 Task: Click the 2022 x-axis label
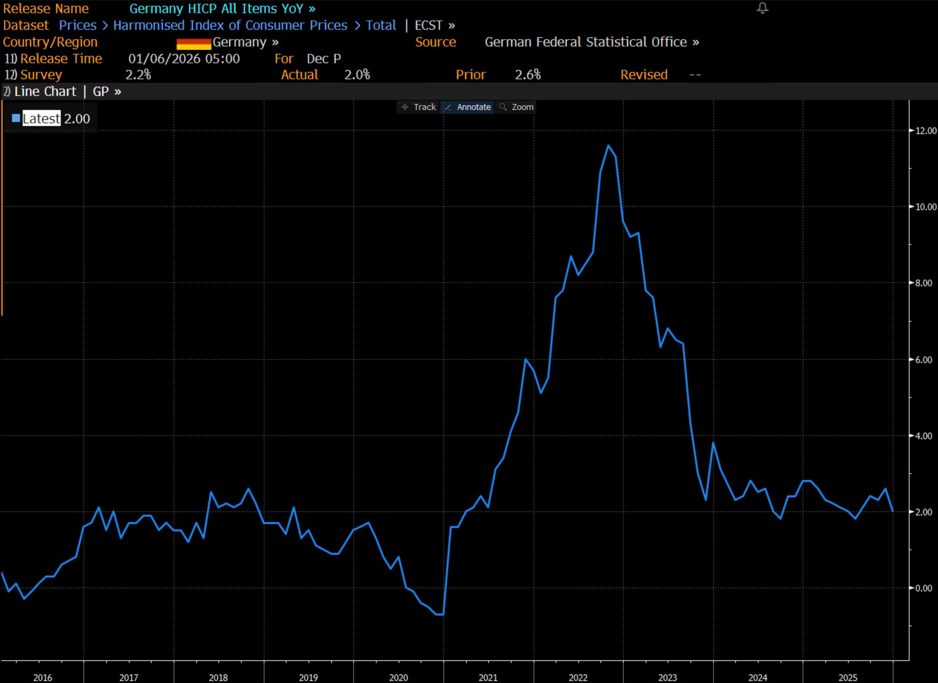point(578,677)
